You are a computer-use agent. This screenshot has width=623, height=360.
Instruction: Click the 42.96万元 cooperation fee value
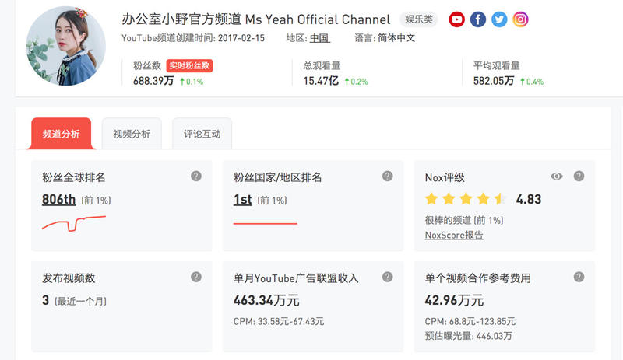pyautogui.click(x=454, y=300)
